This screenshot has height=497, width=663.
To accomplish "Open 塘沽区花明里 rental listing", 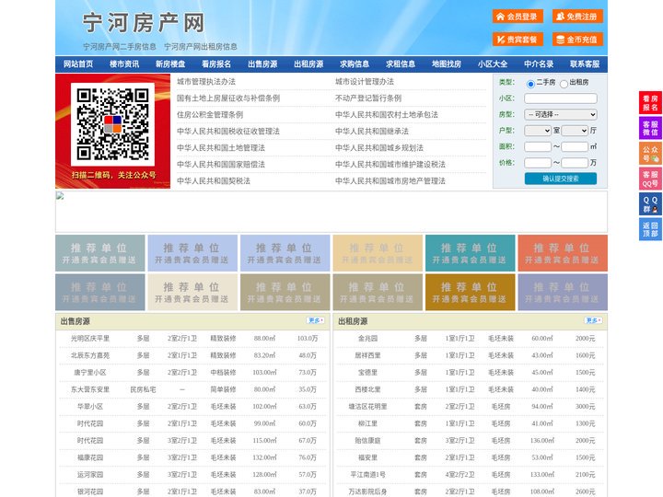I will 367,407.
